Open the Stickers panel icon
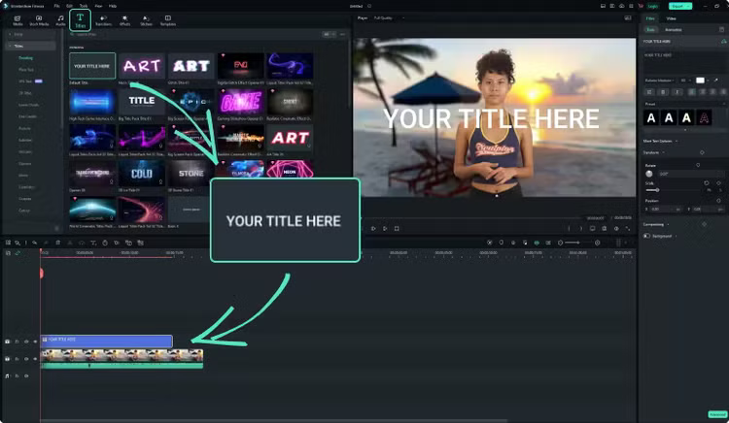The height and width of the screenshot is (423, 729). pyautogui.click(x=146, y=18)
